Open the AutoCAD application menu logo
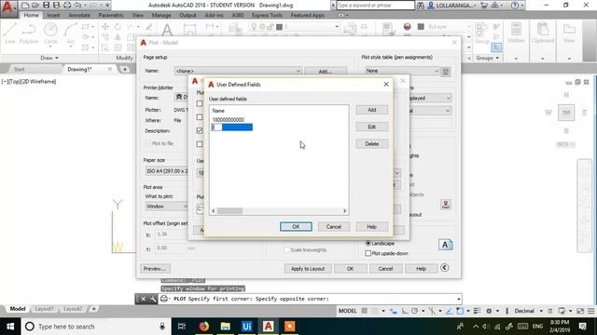The width and height of the screenshot is (597, 335). click(x=7, y=7)
